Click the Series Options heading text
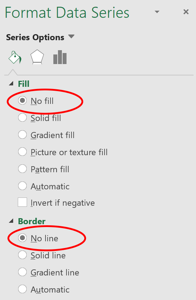 coord(35,37)
